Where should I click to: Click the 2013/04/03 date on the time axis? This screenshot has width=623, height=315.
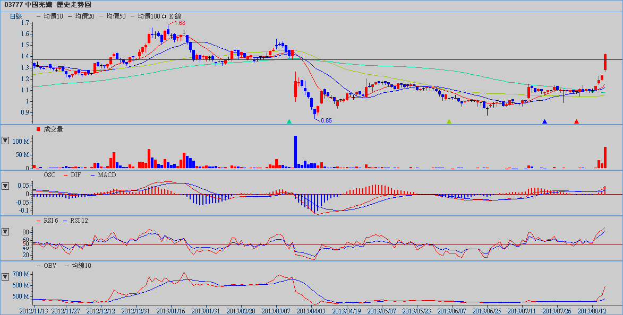click(x=311, y=310)
